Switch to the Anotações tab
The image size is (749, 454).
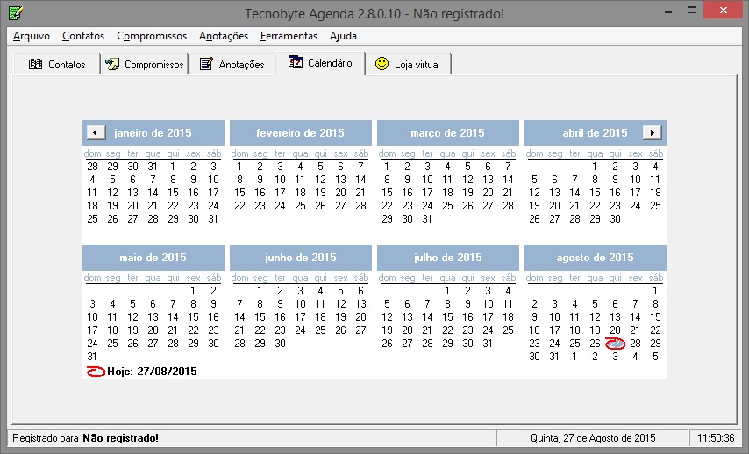click(x=232, y=65)
